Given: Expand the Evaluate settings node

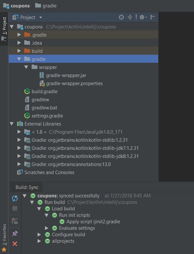Looking at the screenshot, I should pos(46,228).
